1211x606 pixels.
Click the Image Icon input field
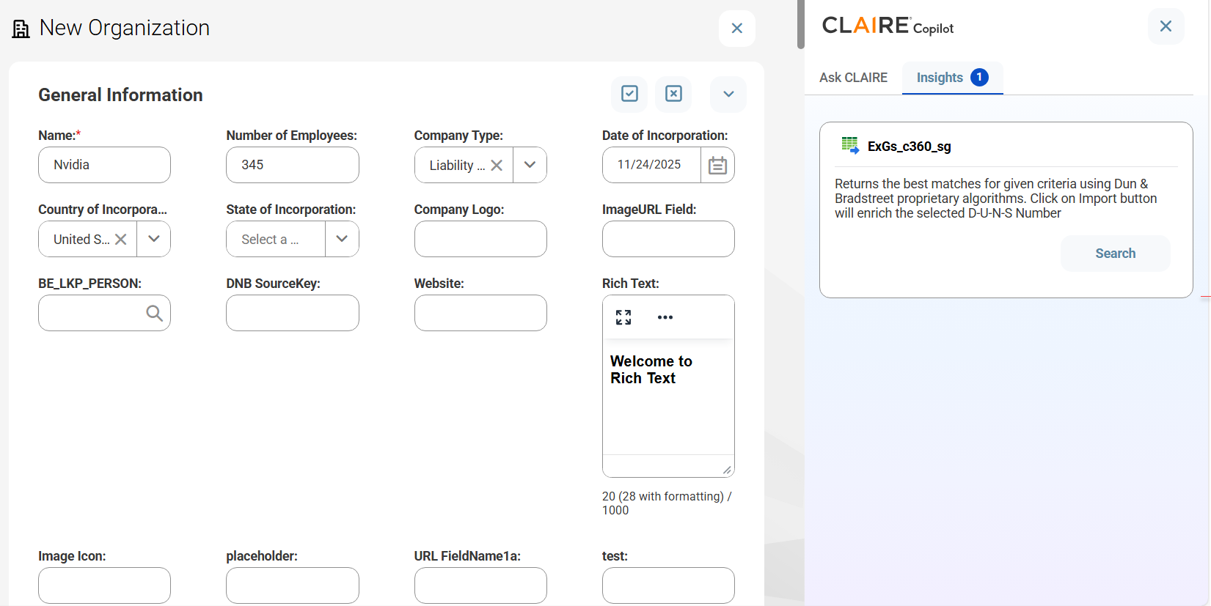(104, 585)
